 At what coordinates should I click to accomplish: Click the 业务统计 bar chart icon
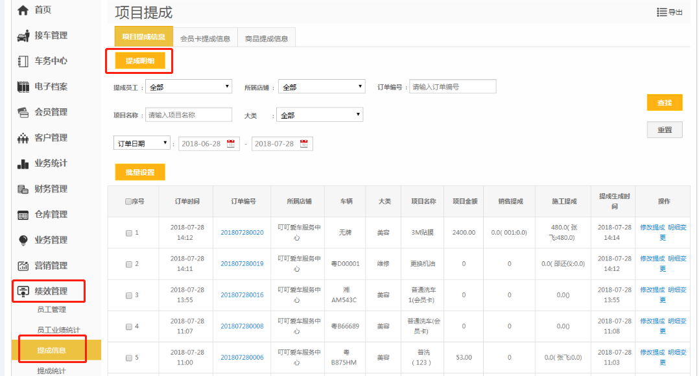pos(23,163)
